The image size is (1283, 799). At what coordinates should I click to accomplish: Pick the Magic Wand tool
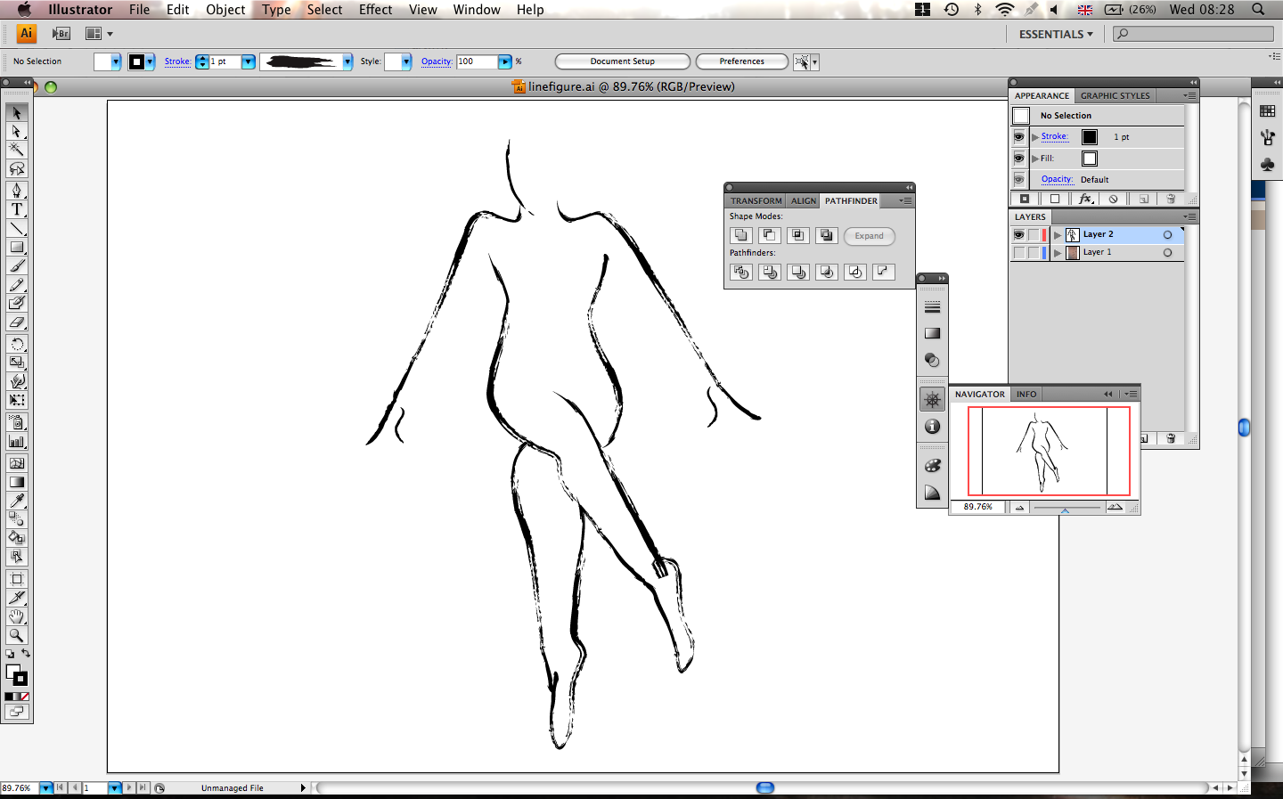tap(16, 150)
